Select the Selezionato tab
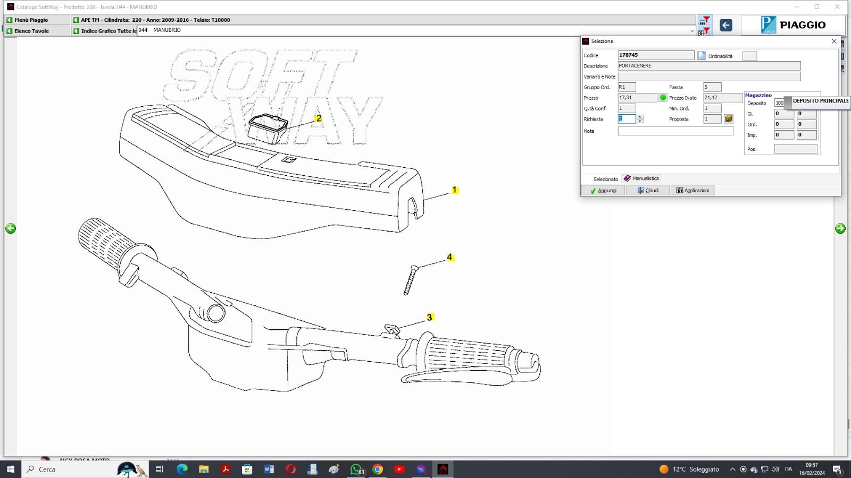This screenshot has width=851, height=478. click(x=605, y=179)
